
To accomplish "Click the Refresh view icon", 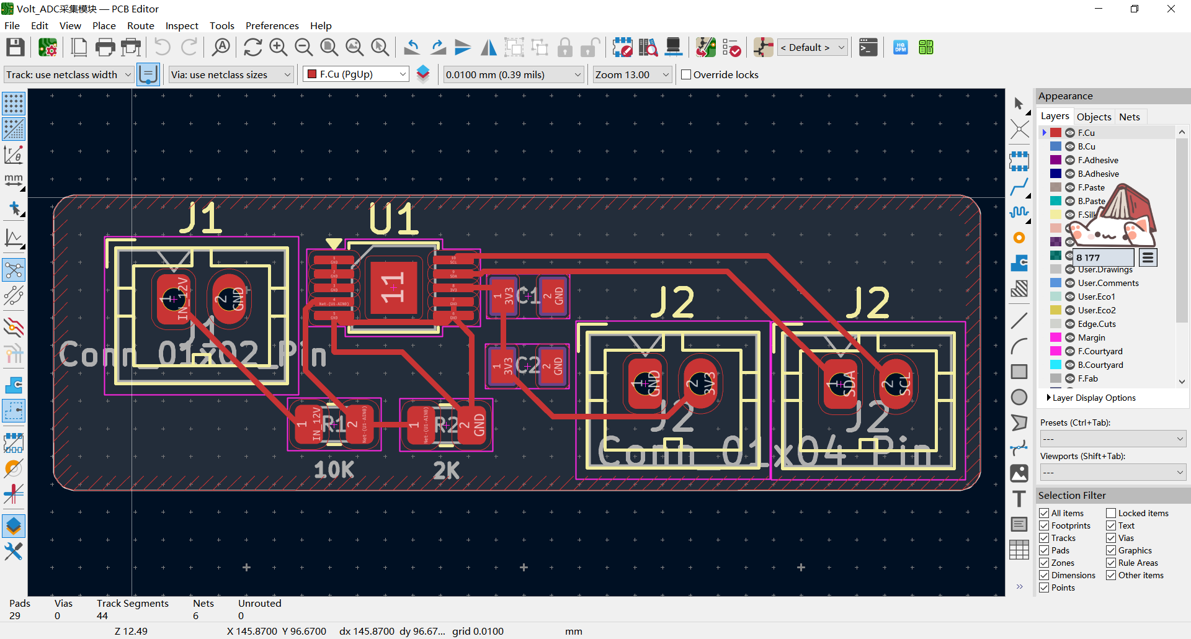I will click(252, 47).
